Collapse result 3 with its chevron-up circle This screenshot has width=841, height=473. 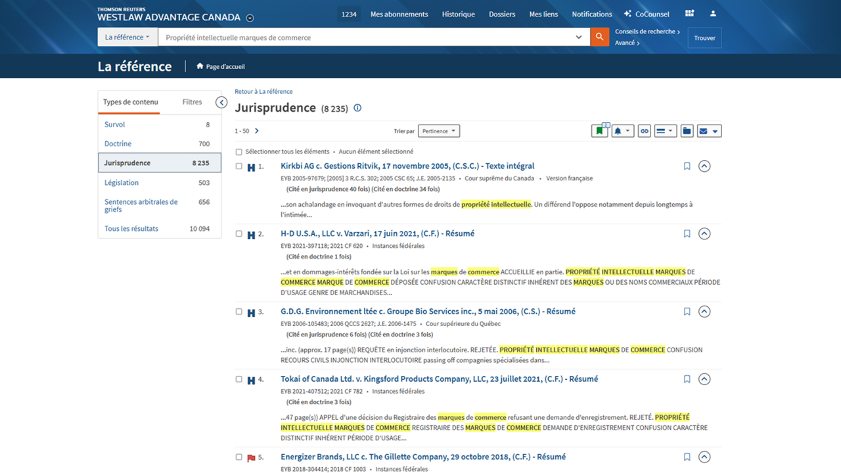(x=704, y=312)
